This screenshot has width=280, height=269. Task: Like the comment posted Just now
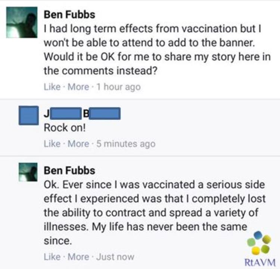coord(52,257)
